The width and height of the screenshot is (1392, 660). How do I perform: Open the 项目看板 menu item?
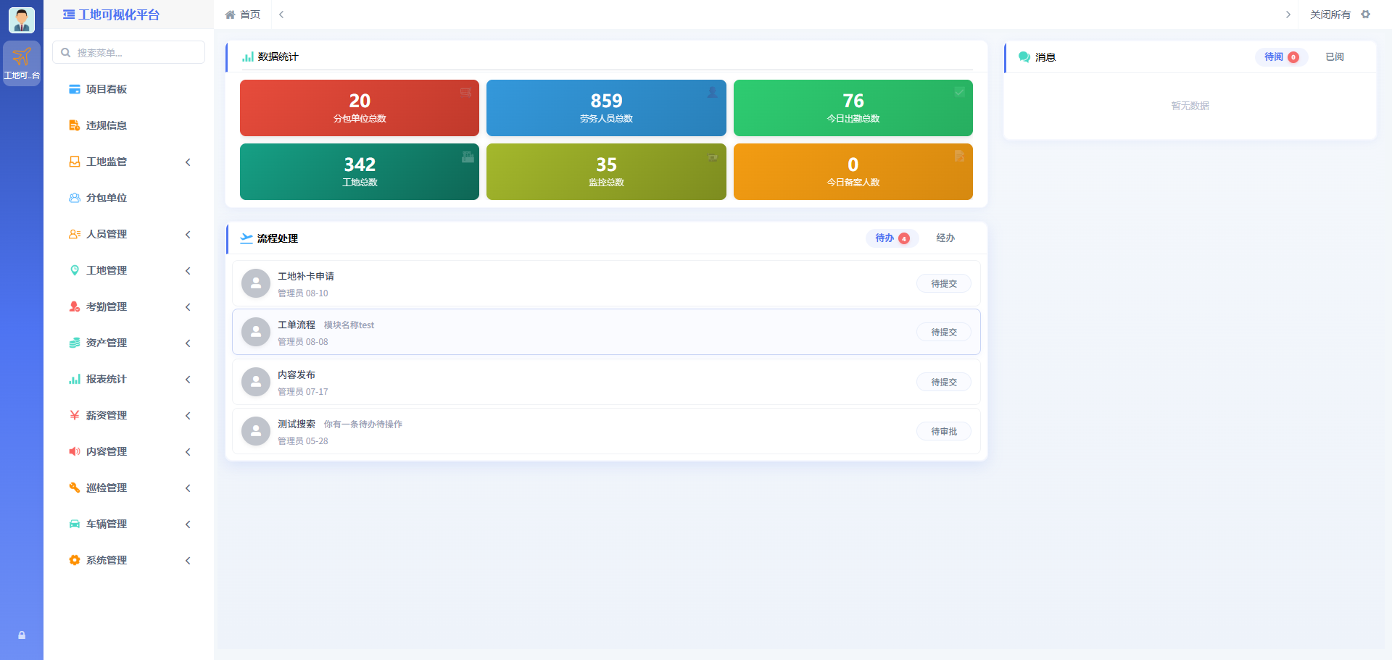pyautogui.click(x=129, y=89)
